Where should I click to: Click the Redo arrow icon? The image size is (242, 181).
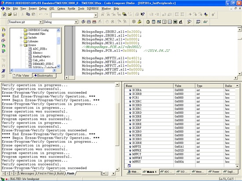(46, 14)
